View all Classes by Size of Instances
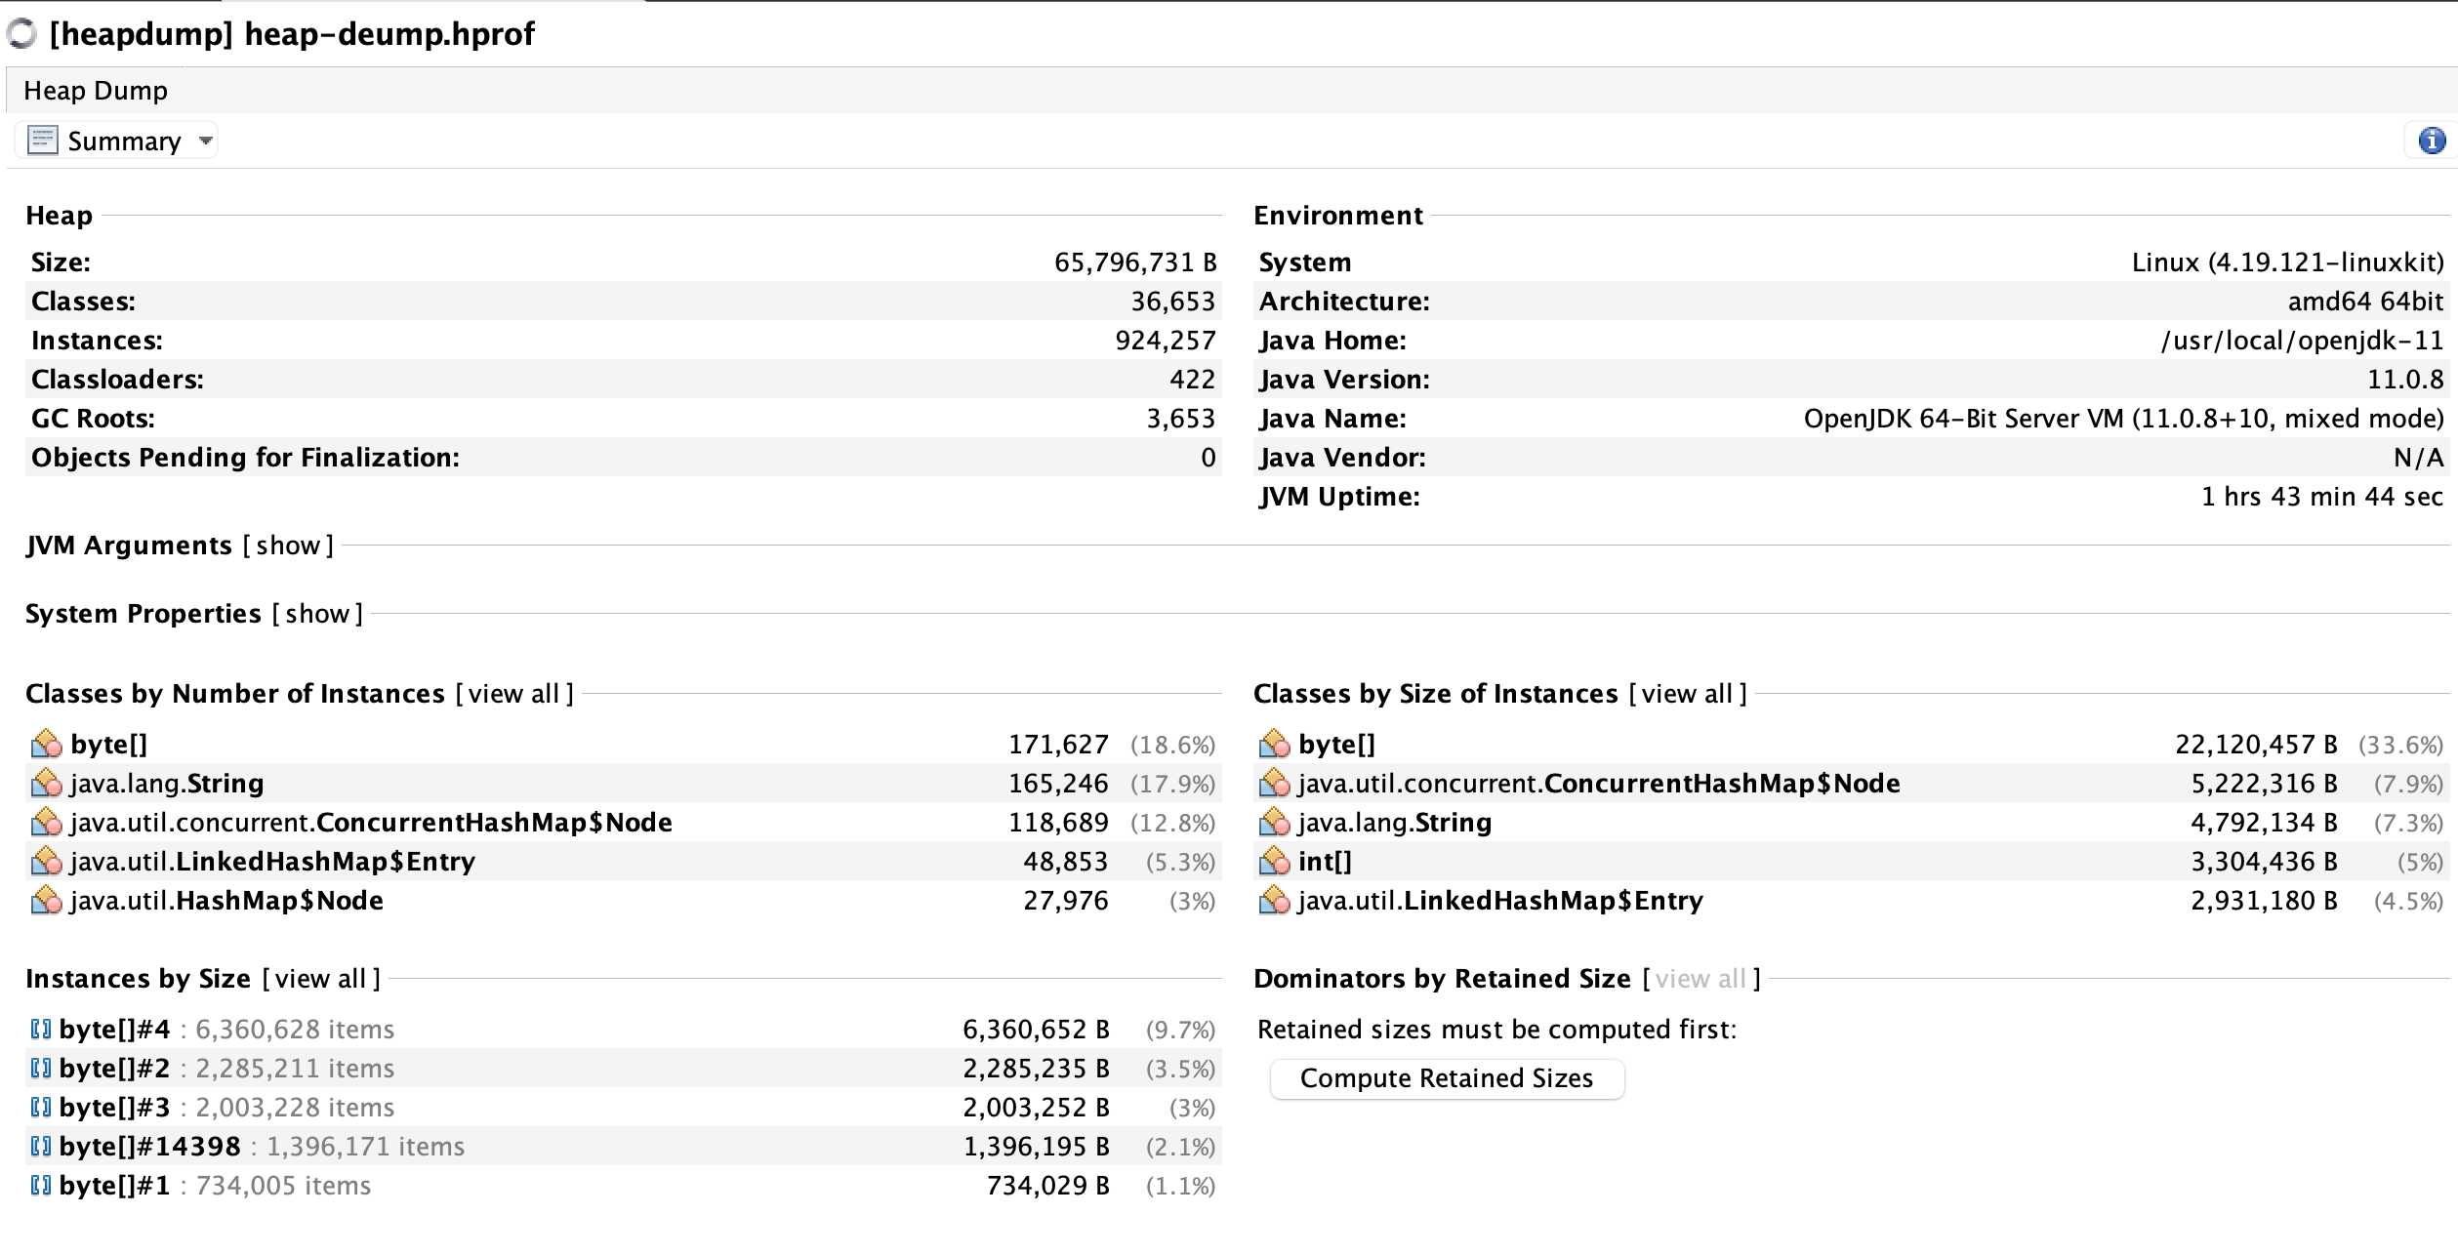 tap(1687, 694)
